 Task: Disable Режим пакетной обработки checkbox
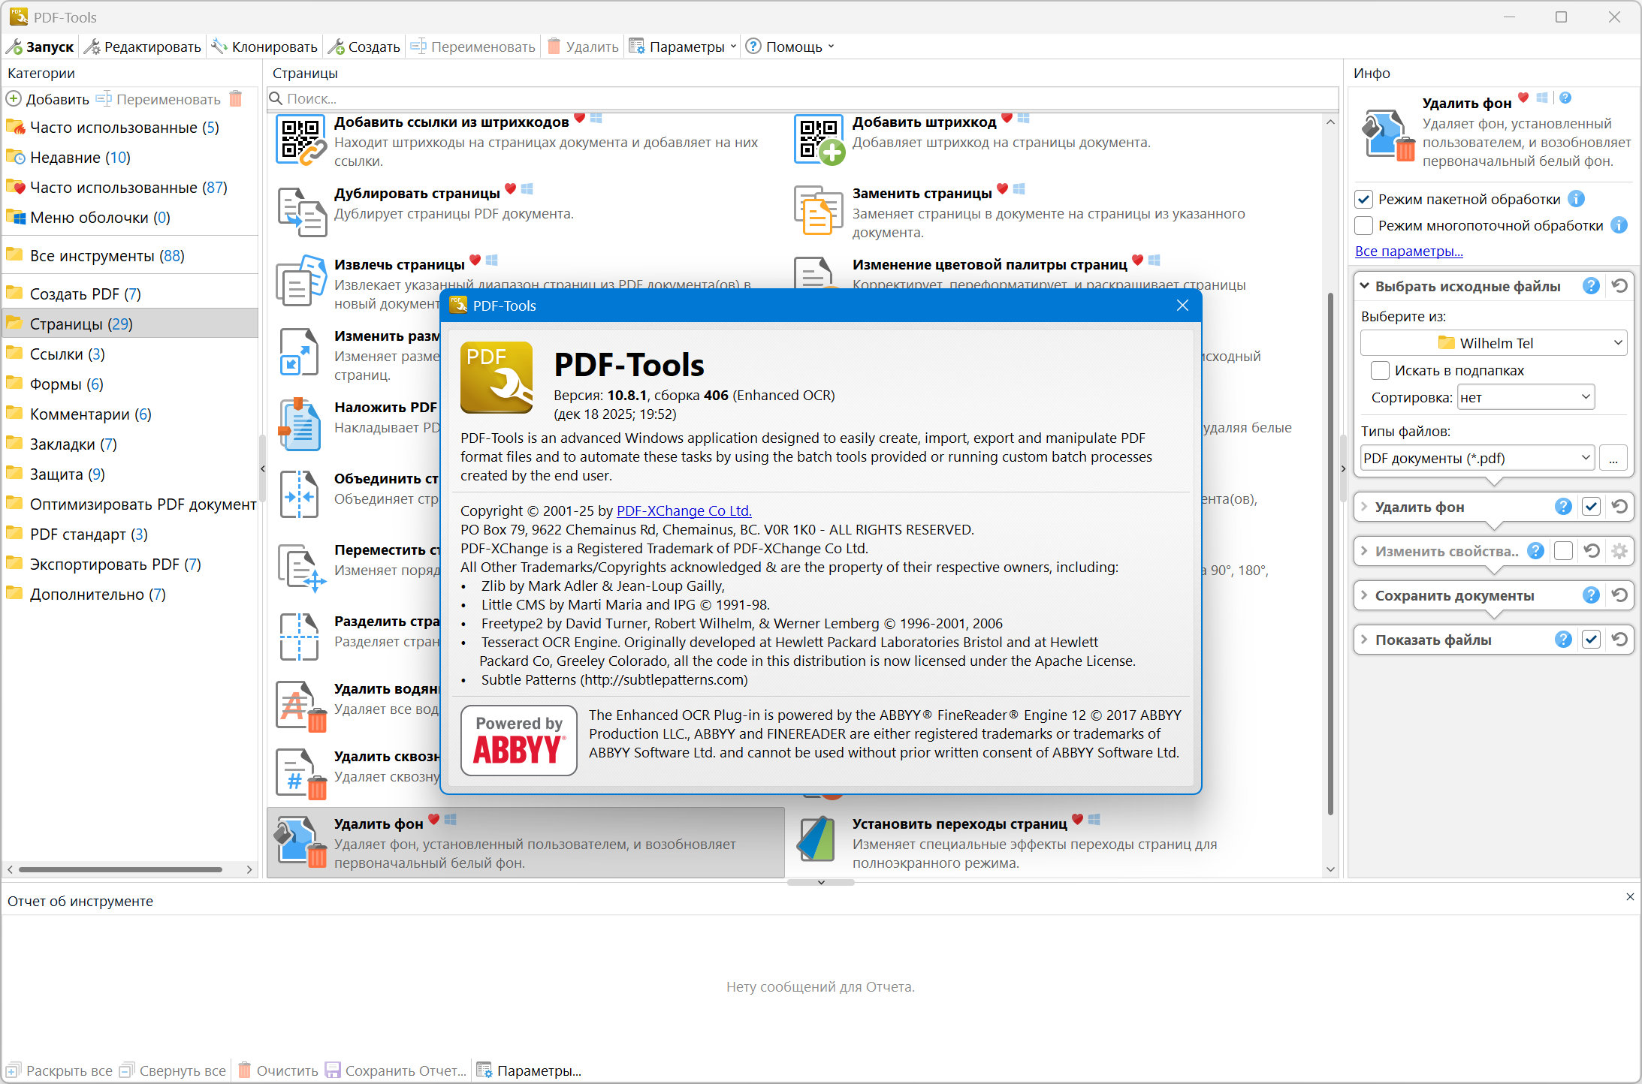click(x=1364, y=199)
